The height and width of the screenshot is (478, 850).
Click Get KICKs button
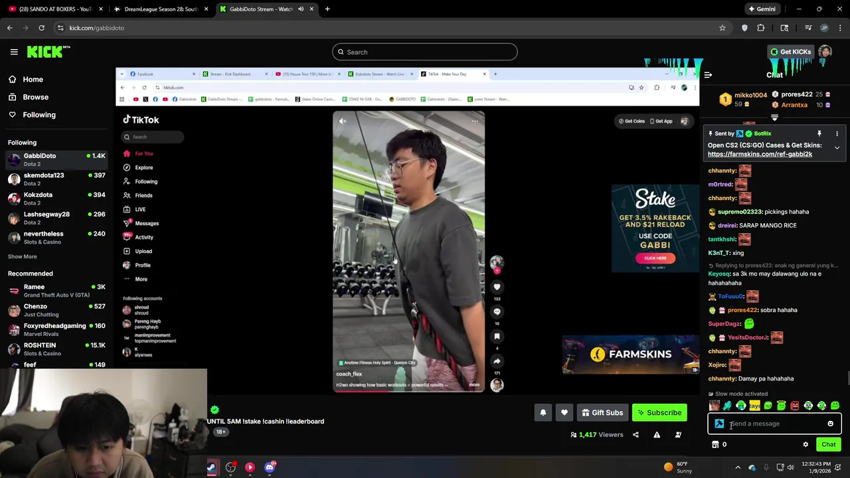click(790, 52)
